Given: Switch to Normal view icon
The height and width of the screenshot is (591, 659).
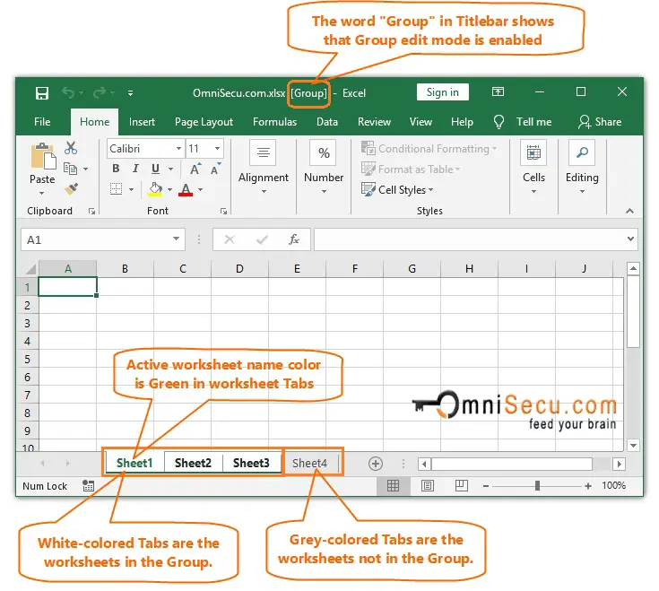Looking at the screenshot, I should coord(393,486).
